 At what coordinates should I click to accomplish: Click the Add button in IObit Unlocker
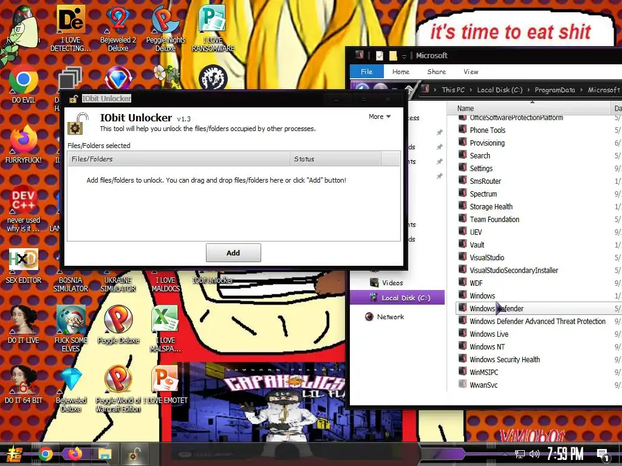[233, 253]
